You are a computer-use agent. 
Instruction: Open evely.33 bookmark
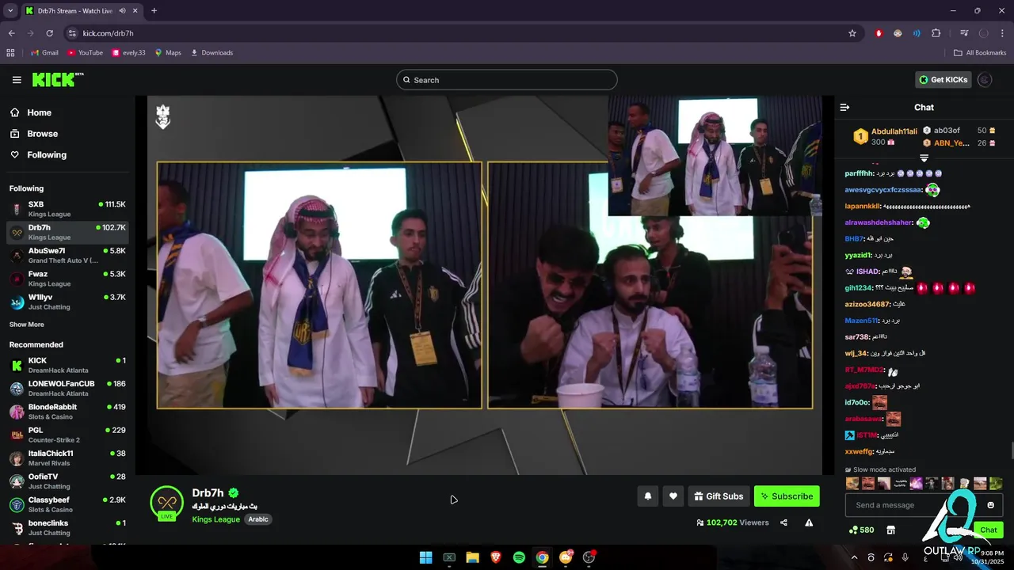(x=128, y=53)
